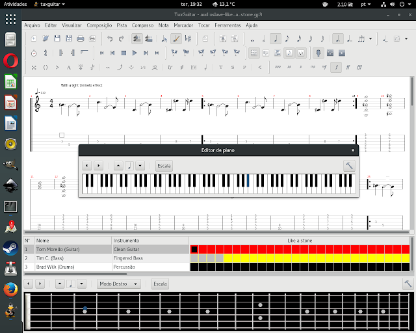
Task: Open the tuxguitar app menu in top bar
Action: click(x=49, y=5)
